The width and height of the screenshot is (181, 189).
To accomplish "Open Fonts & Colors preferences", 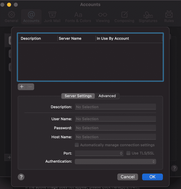I will (x=78, y=17).
